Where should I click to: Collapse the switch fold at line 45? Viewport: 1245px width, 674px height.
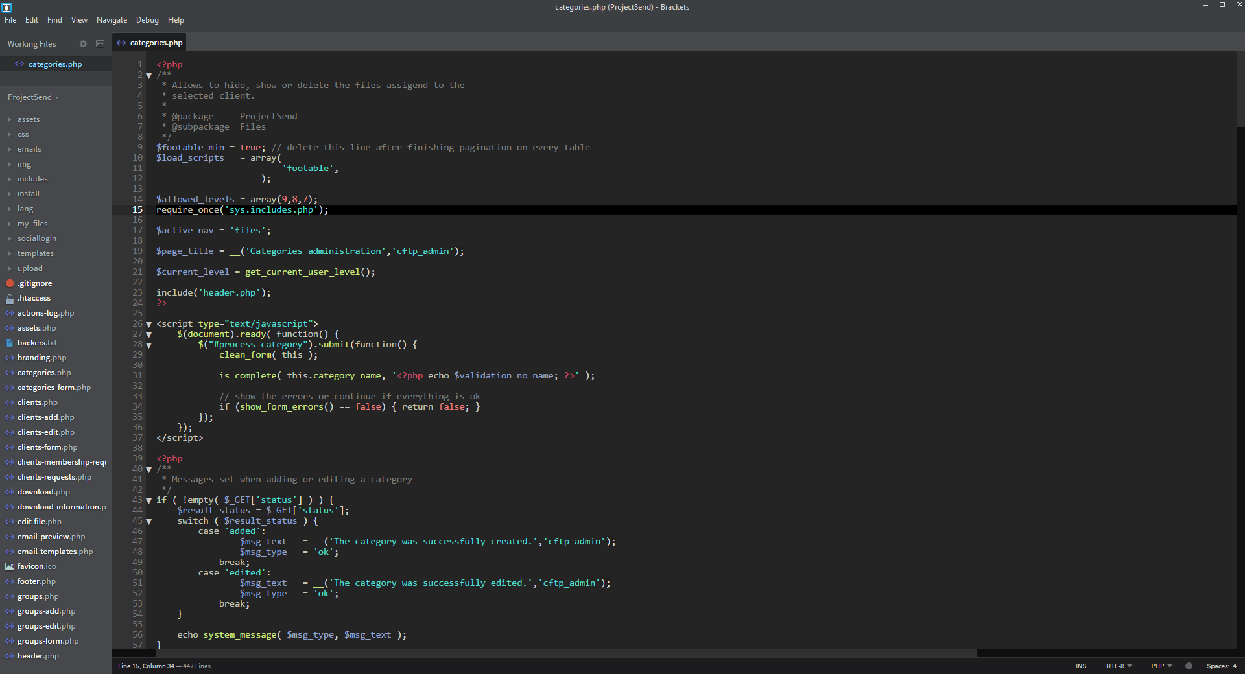149,521
